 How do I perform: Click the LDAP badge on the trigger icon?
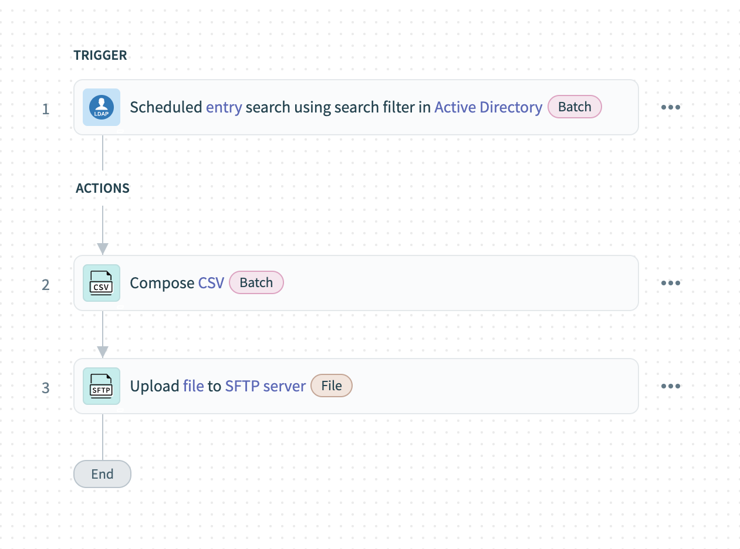101,114
